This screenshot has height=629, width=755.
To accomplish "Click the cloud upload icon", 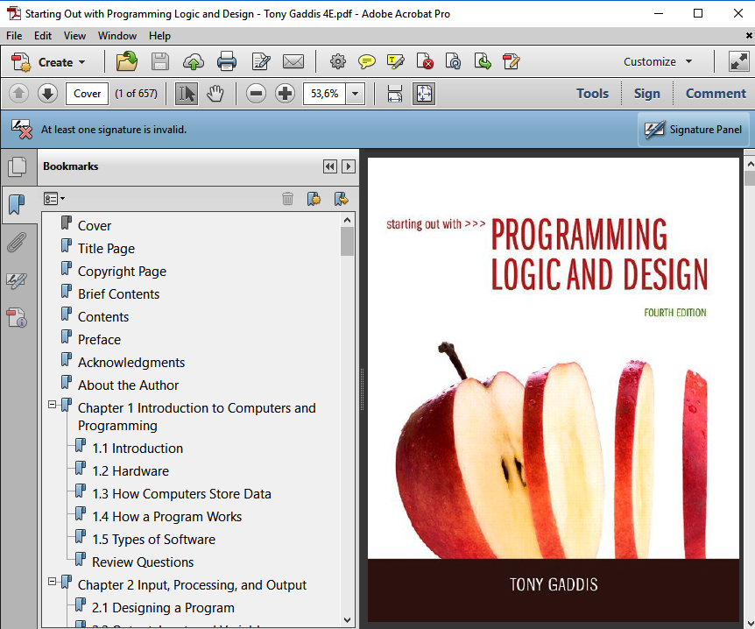I will click(x=193, y=61).
